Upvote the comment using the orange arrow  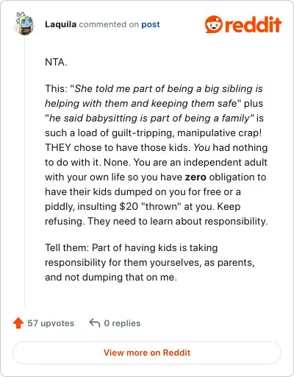[18, 323]
